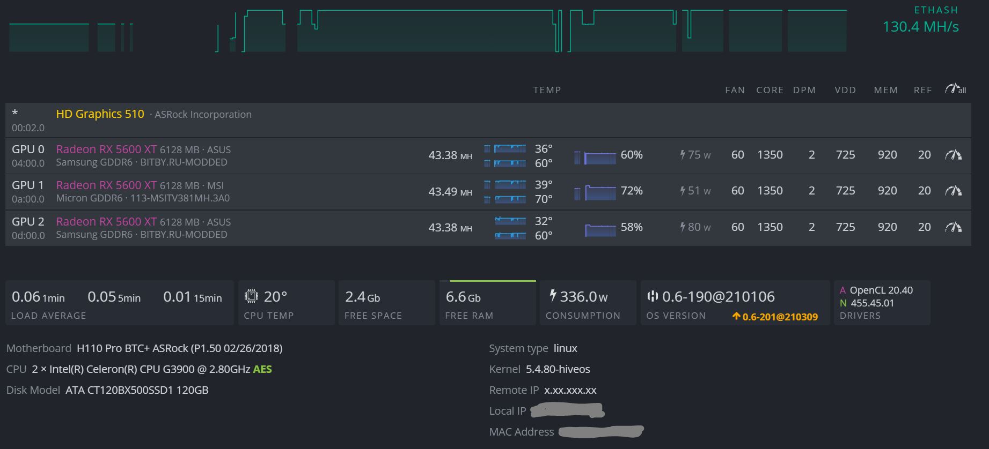Click the Motherboard H110 Pro BTC+ text
Image resolution: width=989 pixels, height=449 pixels.
[179, 348]
